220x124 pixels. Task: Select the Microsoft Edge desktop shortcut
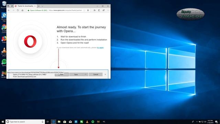4,17
